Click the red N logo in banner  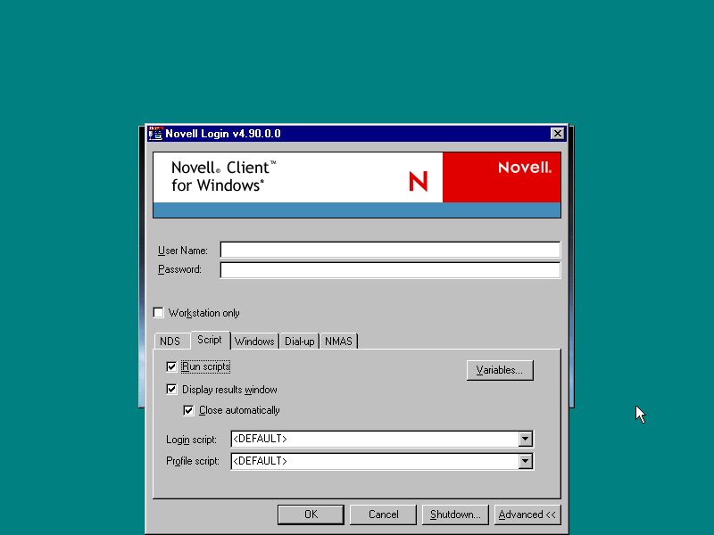click(419, 181)
